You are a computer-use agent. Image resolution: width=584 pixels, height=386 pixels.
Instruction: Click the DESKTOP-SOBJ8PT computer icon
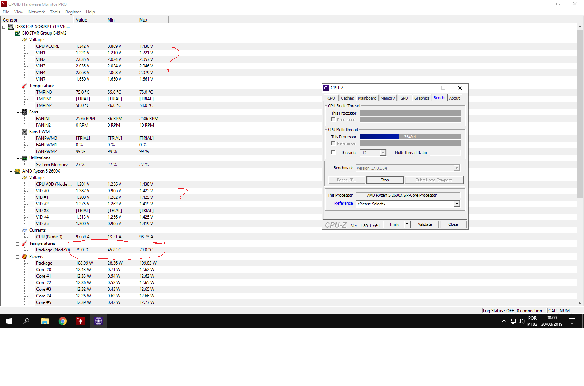(x=11, y=27)
